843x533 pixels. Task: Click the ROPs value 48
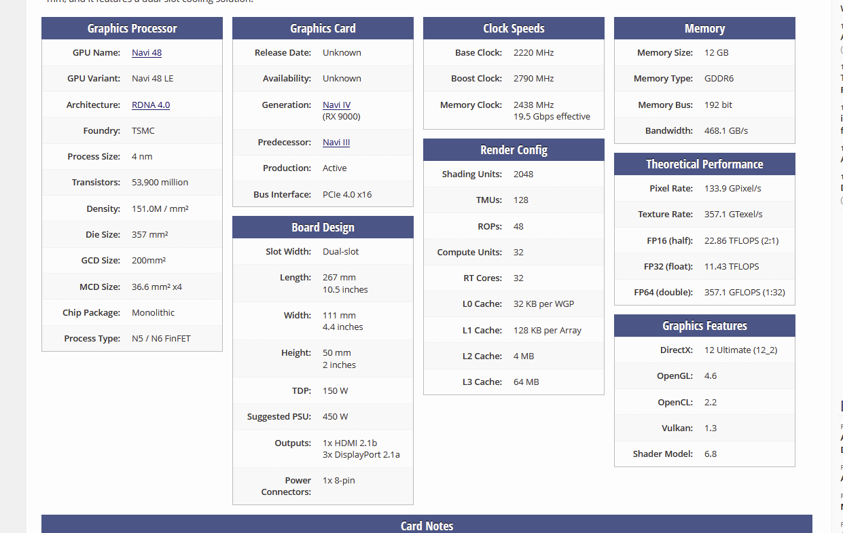coord(519,226)
